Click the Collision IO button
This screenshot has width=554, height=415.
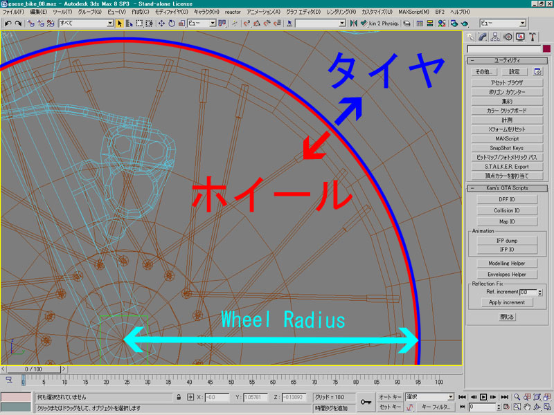tap(507, 211)
